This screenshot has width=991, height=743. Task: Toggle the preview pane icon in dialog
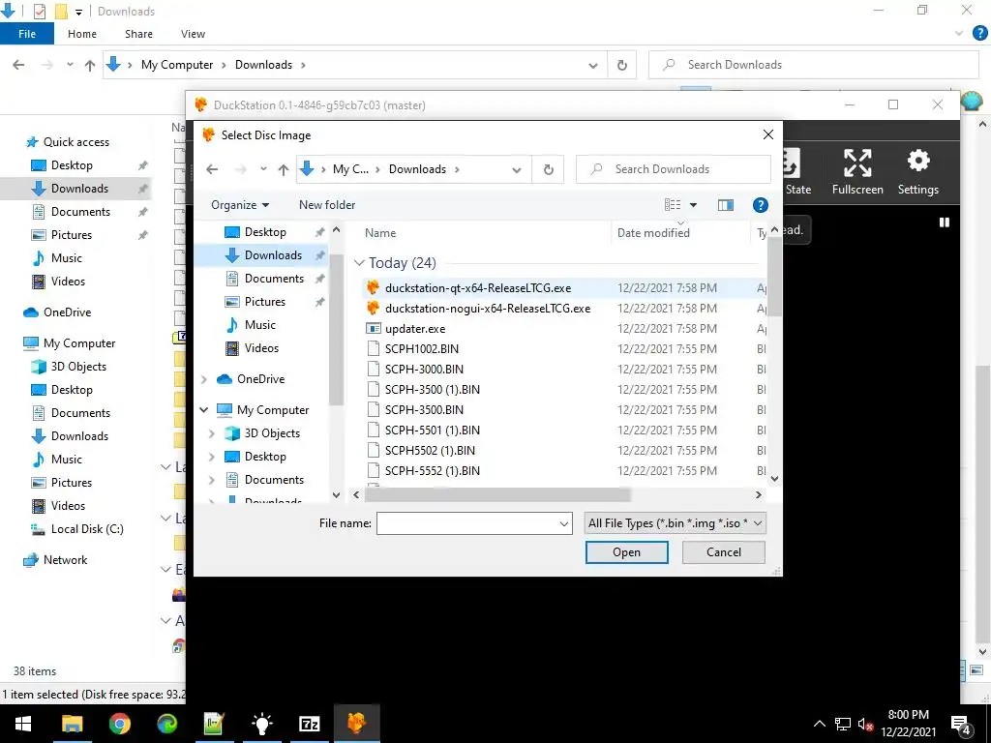pos(726,205)
